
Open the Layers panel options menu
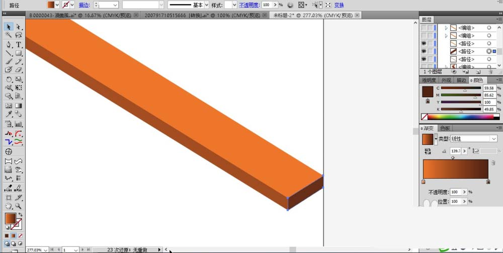click(498, 20)
